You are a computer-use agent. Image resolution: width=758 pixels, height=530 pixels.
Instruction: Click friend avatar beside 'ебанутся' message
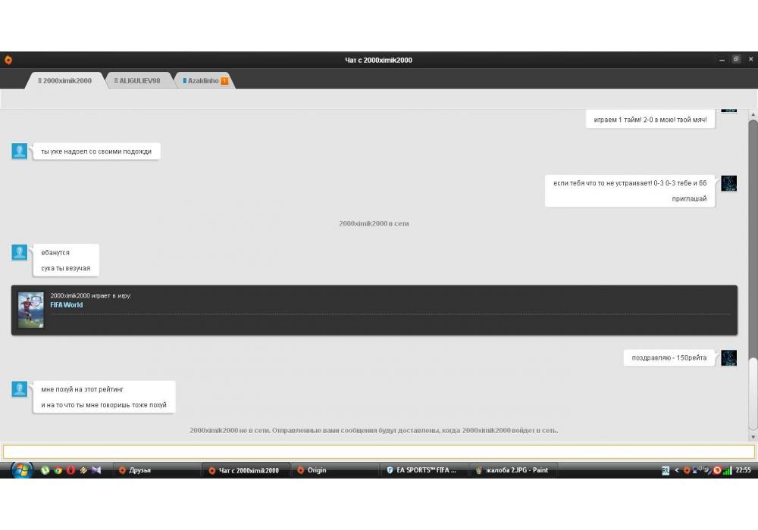pyautogui.click(x=20, y=252)
